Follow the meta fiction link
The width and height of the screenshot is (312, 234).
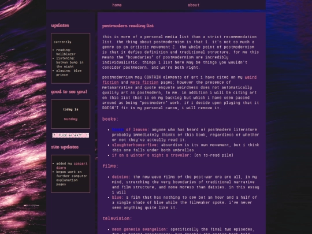click(144, 82)
